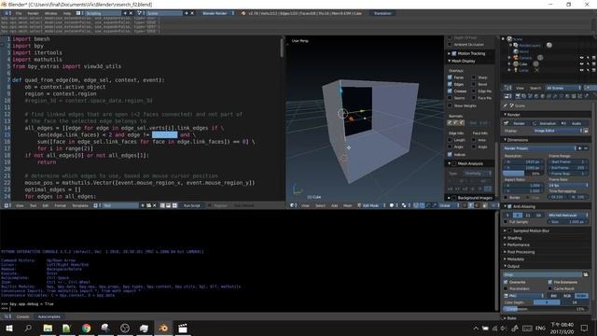597x336 pixels.
Task: Open the Console menu in the Python console header
Action: coord(22,317)
